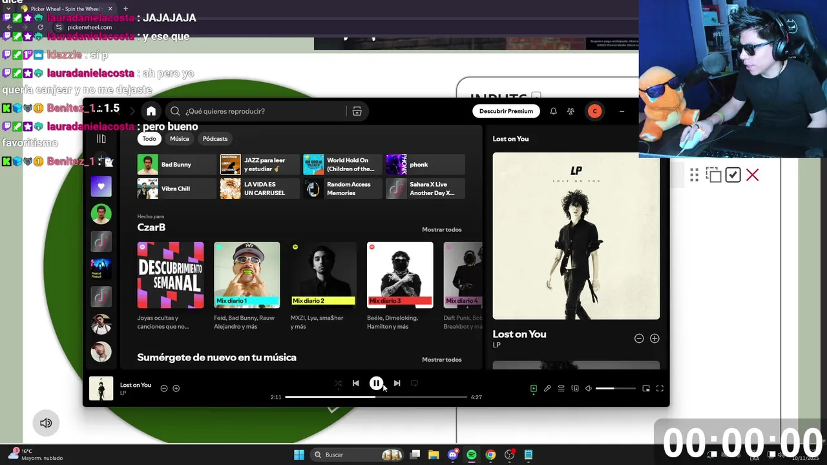Viewport: 827px width, 465px height.
Task: Select the Todo filter chip
Action: click(149, 139)
